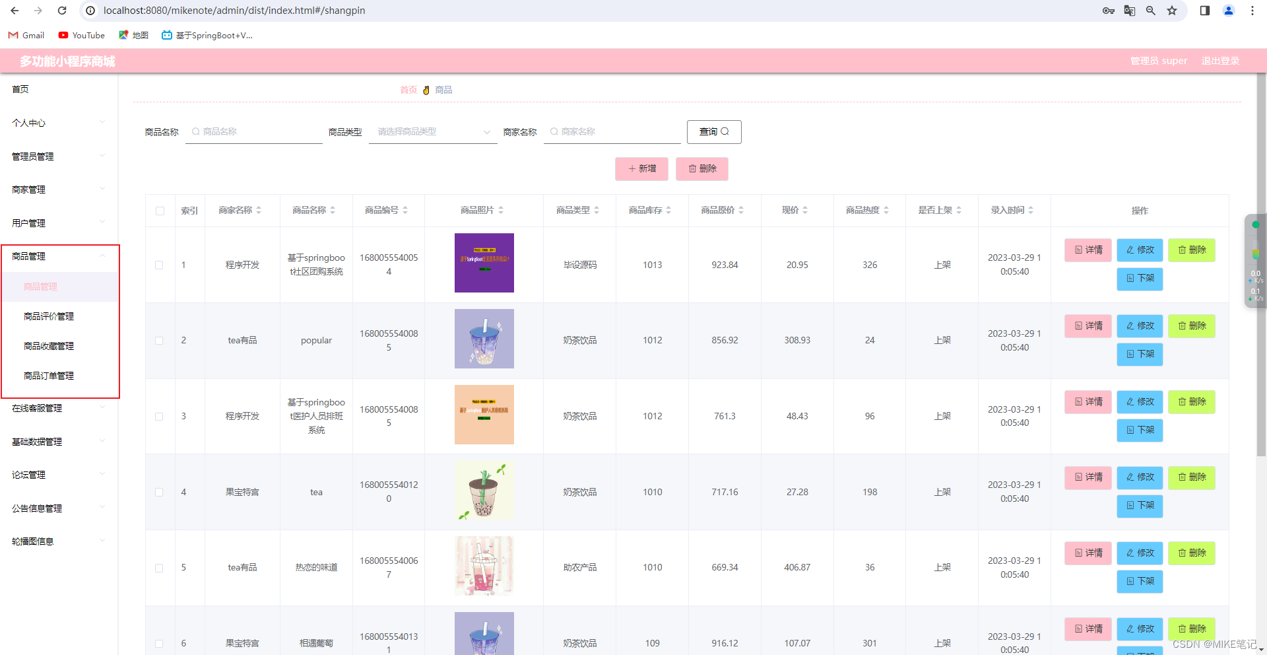The width and height of the screenshot is (1267, 655).
Task: Sort by 商品原价 column arrows
Action: 741,211
